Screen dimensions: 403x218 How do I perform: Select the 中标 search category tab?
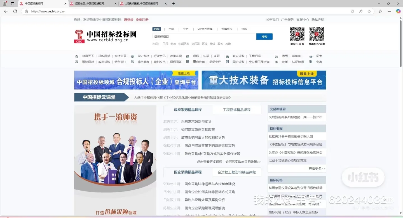[x=171, y=29]
